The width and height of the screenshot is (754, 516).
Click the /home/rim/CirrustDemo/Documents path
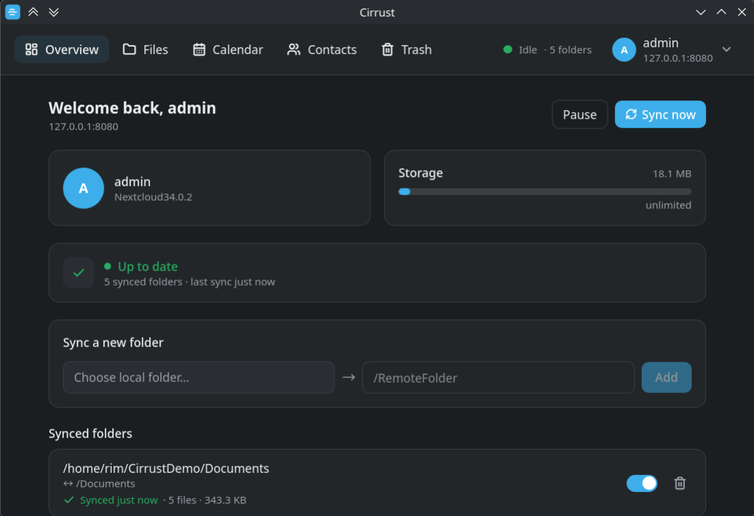pos(166,468)
